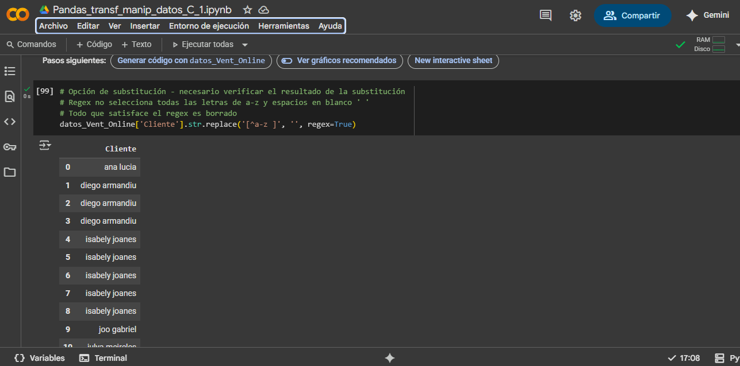This screenshot has height=366, width=740.
Task: Open the Ver menu
Action: [115, 26]
